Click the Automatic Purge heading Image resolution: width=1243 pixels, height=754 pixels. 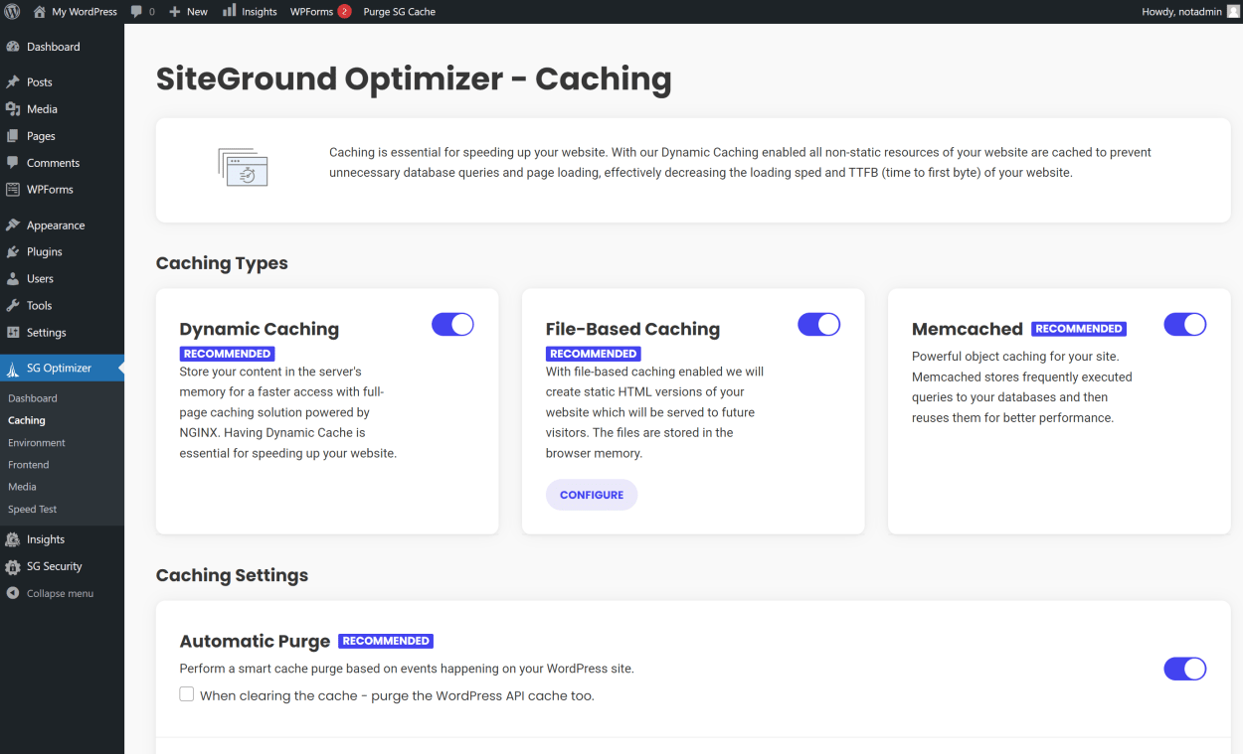pos(255,642)
